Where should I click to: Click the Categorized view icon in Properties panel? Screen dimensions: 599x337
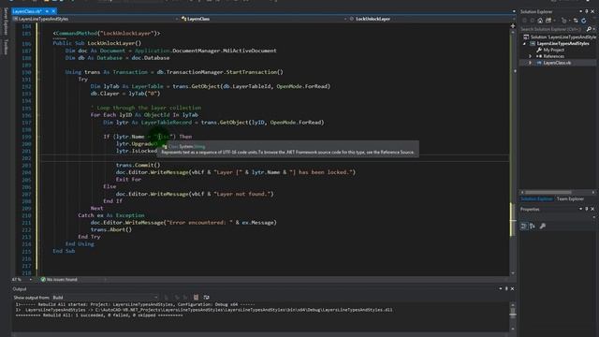click(524, 227)
